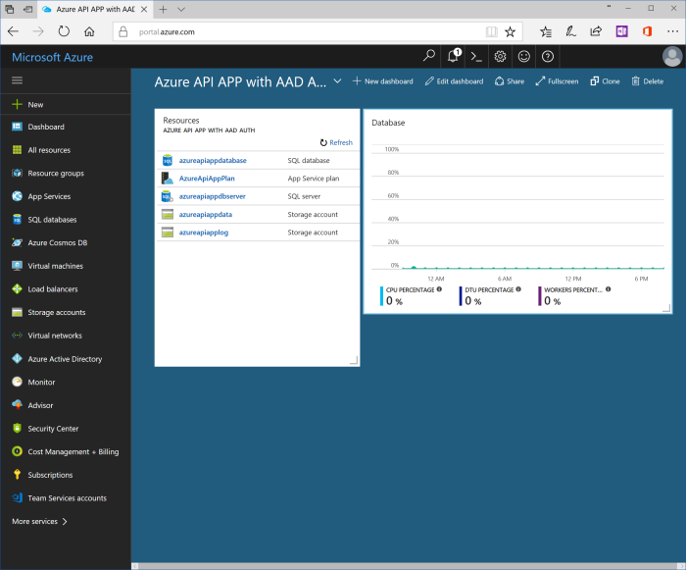Open the browser reading view icon

pyautogui.click(x=491, y=31)
